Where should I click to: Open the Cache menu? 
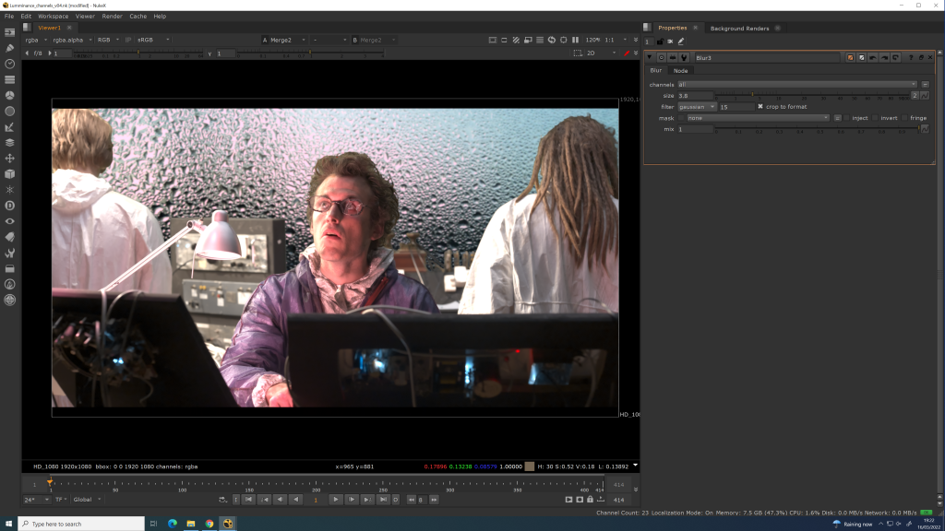point(138,17)
